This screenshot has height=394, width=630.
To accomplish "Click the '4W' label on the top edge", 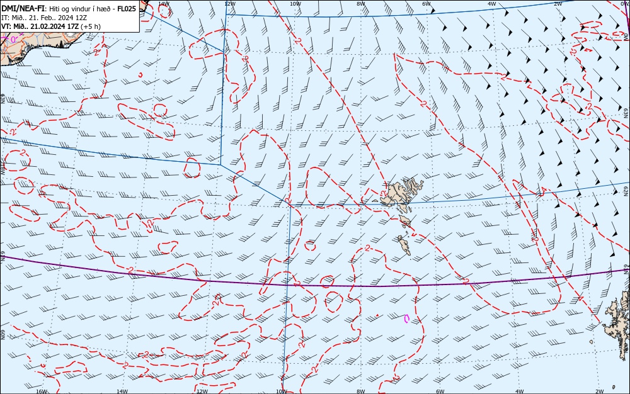I will tap(492, 4).
